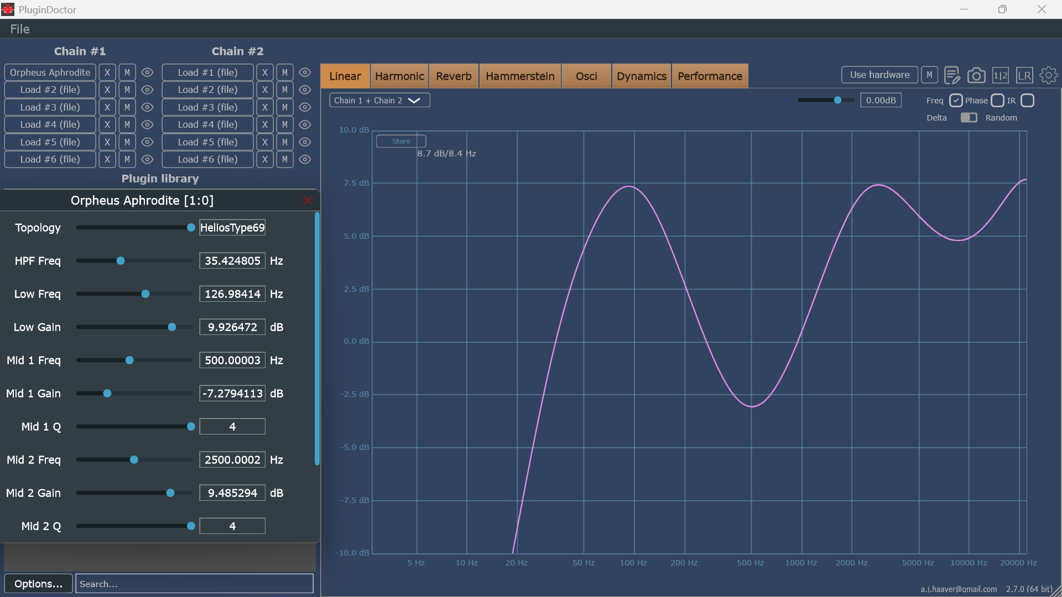Image resolution: width=1062 pixels, height=597 pixels.
Task: Click M for Chain 2 Load #6
Action: pos(285,159)
